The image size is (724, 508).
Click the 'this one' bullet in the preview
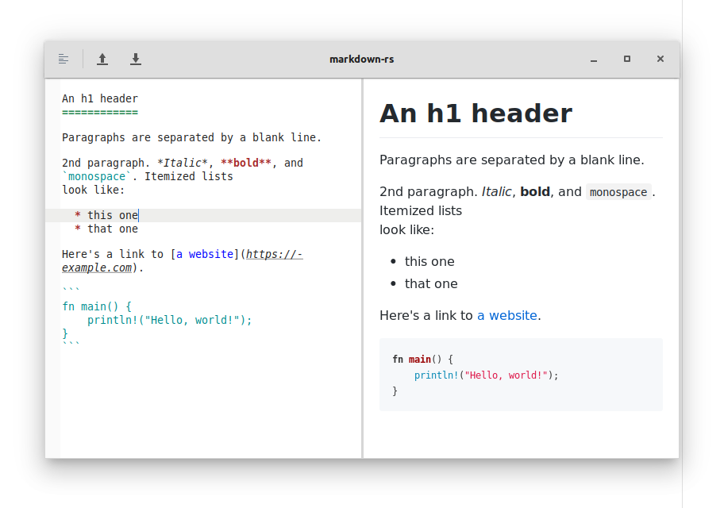tap(429, 261)
